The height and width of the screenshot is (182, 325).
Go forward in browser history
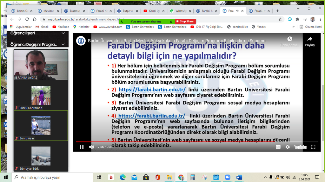pos(19,19)
